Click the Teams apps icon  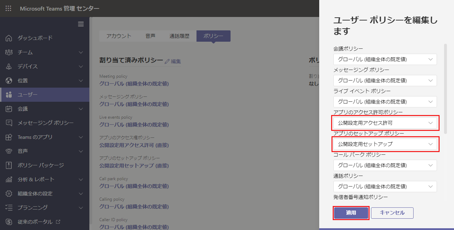(x=9, y=137)
